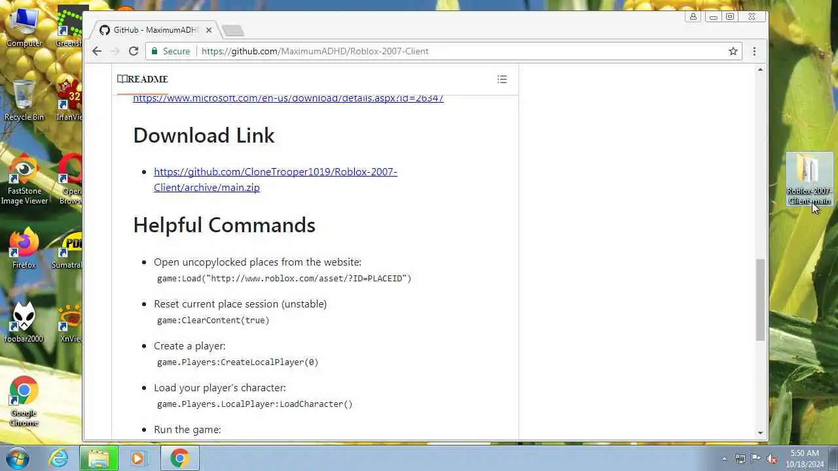
Task: Click the README tab header
Action: (x=143, y=79)
